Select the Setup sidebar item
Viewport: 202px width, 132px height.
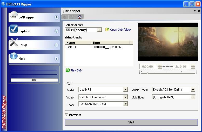[34, 45]
